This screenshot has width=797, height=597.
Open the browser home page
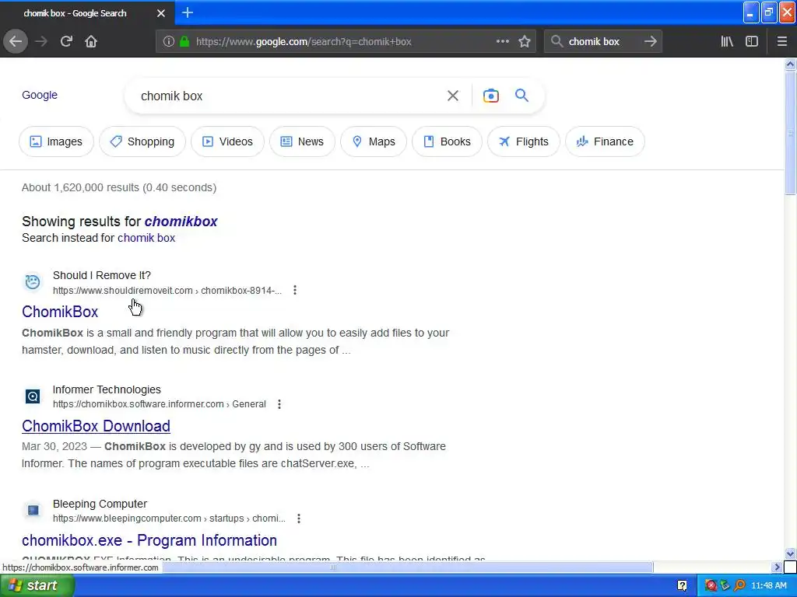tap(91, 42)
